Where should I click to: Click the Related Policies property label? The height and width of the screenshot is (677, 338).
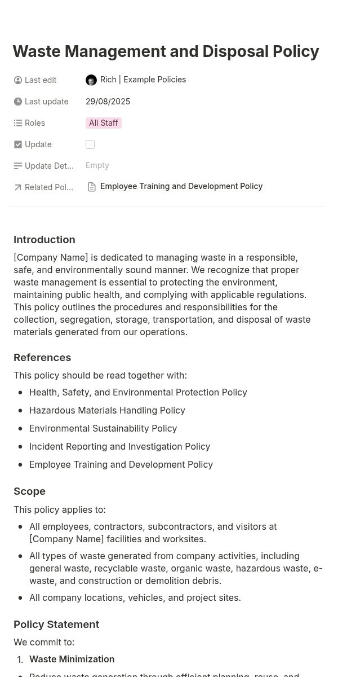(x=49, y=187)
